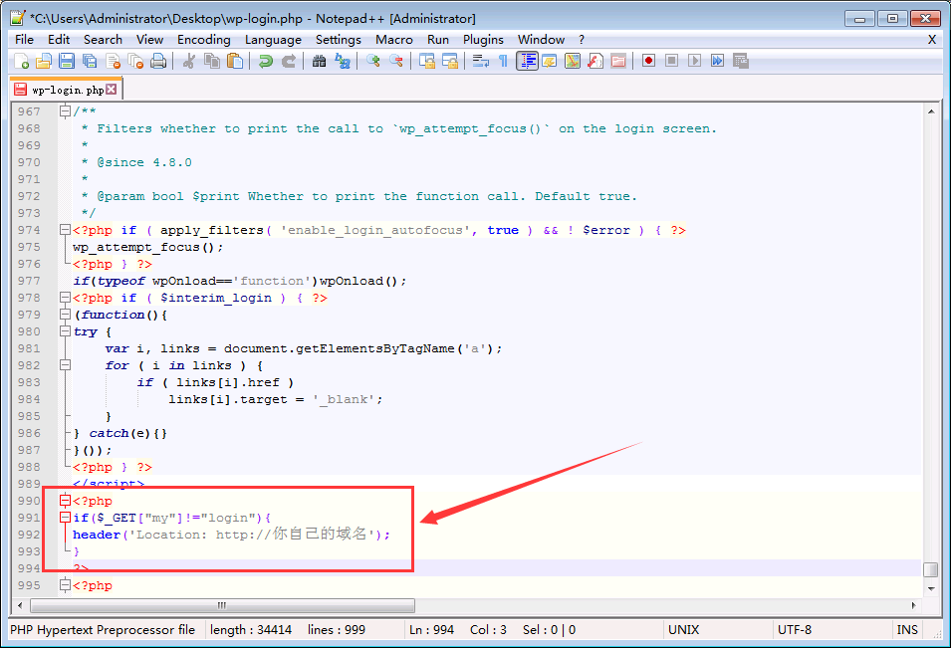Screen dimensions: 951x648
Task: Collapse the function fold at line 979
Action: [66, 315]
